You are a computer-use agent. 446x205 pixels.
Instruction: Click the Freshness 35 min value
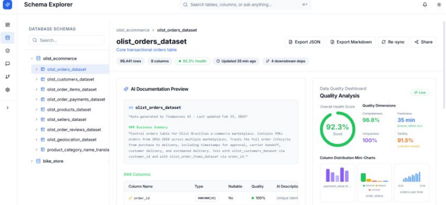(406, 120)
